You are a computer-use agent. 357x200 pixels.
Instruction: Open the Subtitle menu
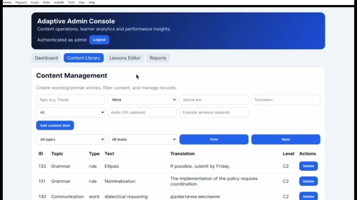(x=59, y=2)
